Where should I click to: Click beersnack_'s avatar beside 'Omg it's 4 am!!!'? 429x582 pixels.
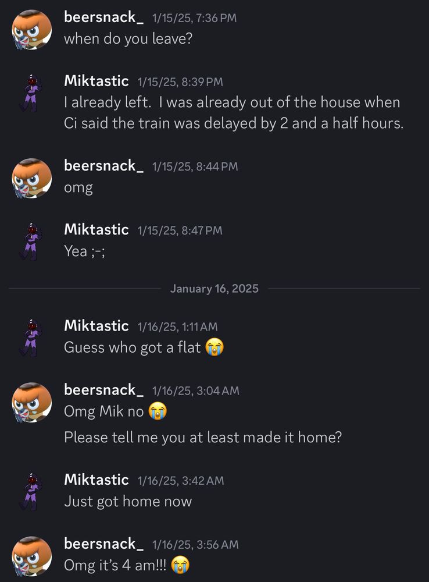pos(31,556)
